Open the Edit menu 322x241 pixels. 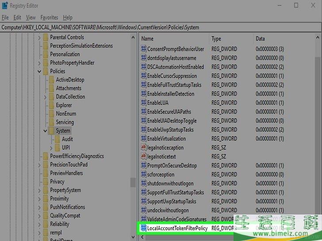point(17,18)
